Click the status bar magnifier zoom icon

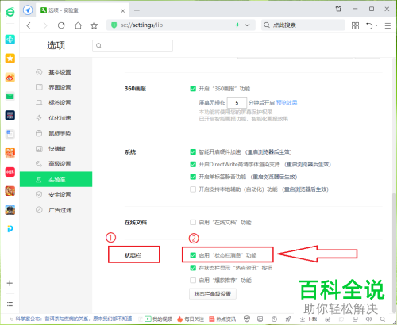pyautogui.click(x=383, y=319)
